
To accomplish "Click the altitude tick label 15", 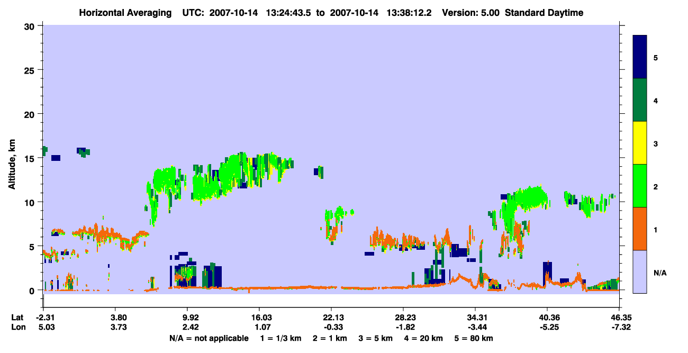I will [x=31, y=158].
